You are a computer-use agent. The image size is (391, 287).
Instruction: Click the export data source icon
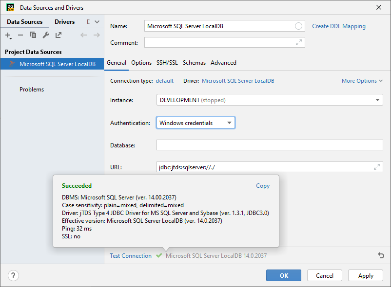58,35
